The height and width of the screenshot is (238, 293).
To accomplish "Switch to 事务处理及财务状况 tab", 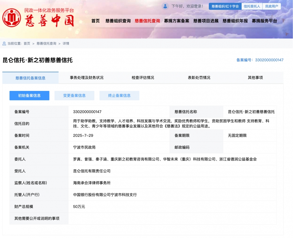I will coord(86,78).
